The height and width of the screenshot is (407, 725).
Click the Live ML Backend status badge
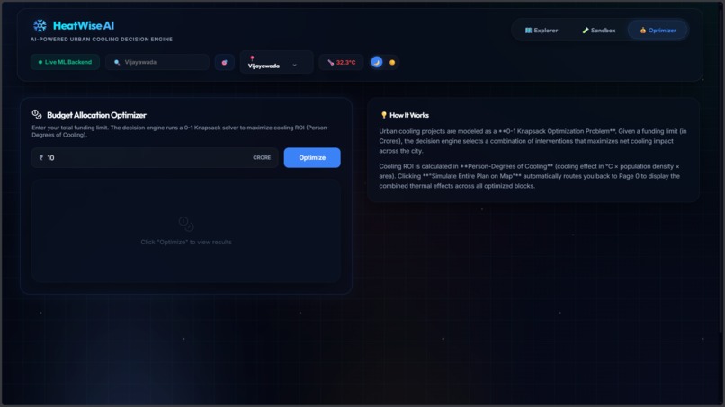coord(65,62)
